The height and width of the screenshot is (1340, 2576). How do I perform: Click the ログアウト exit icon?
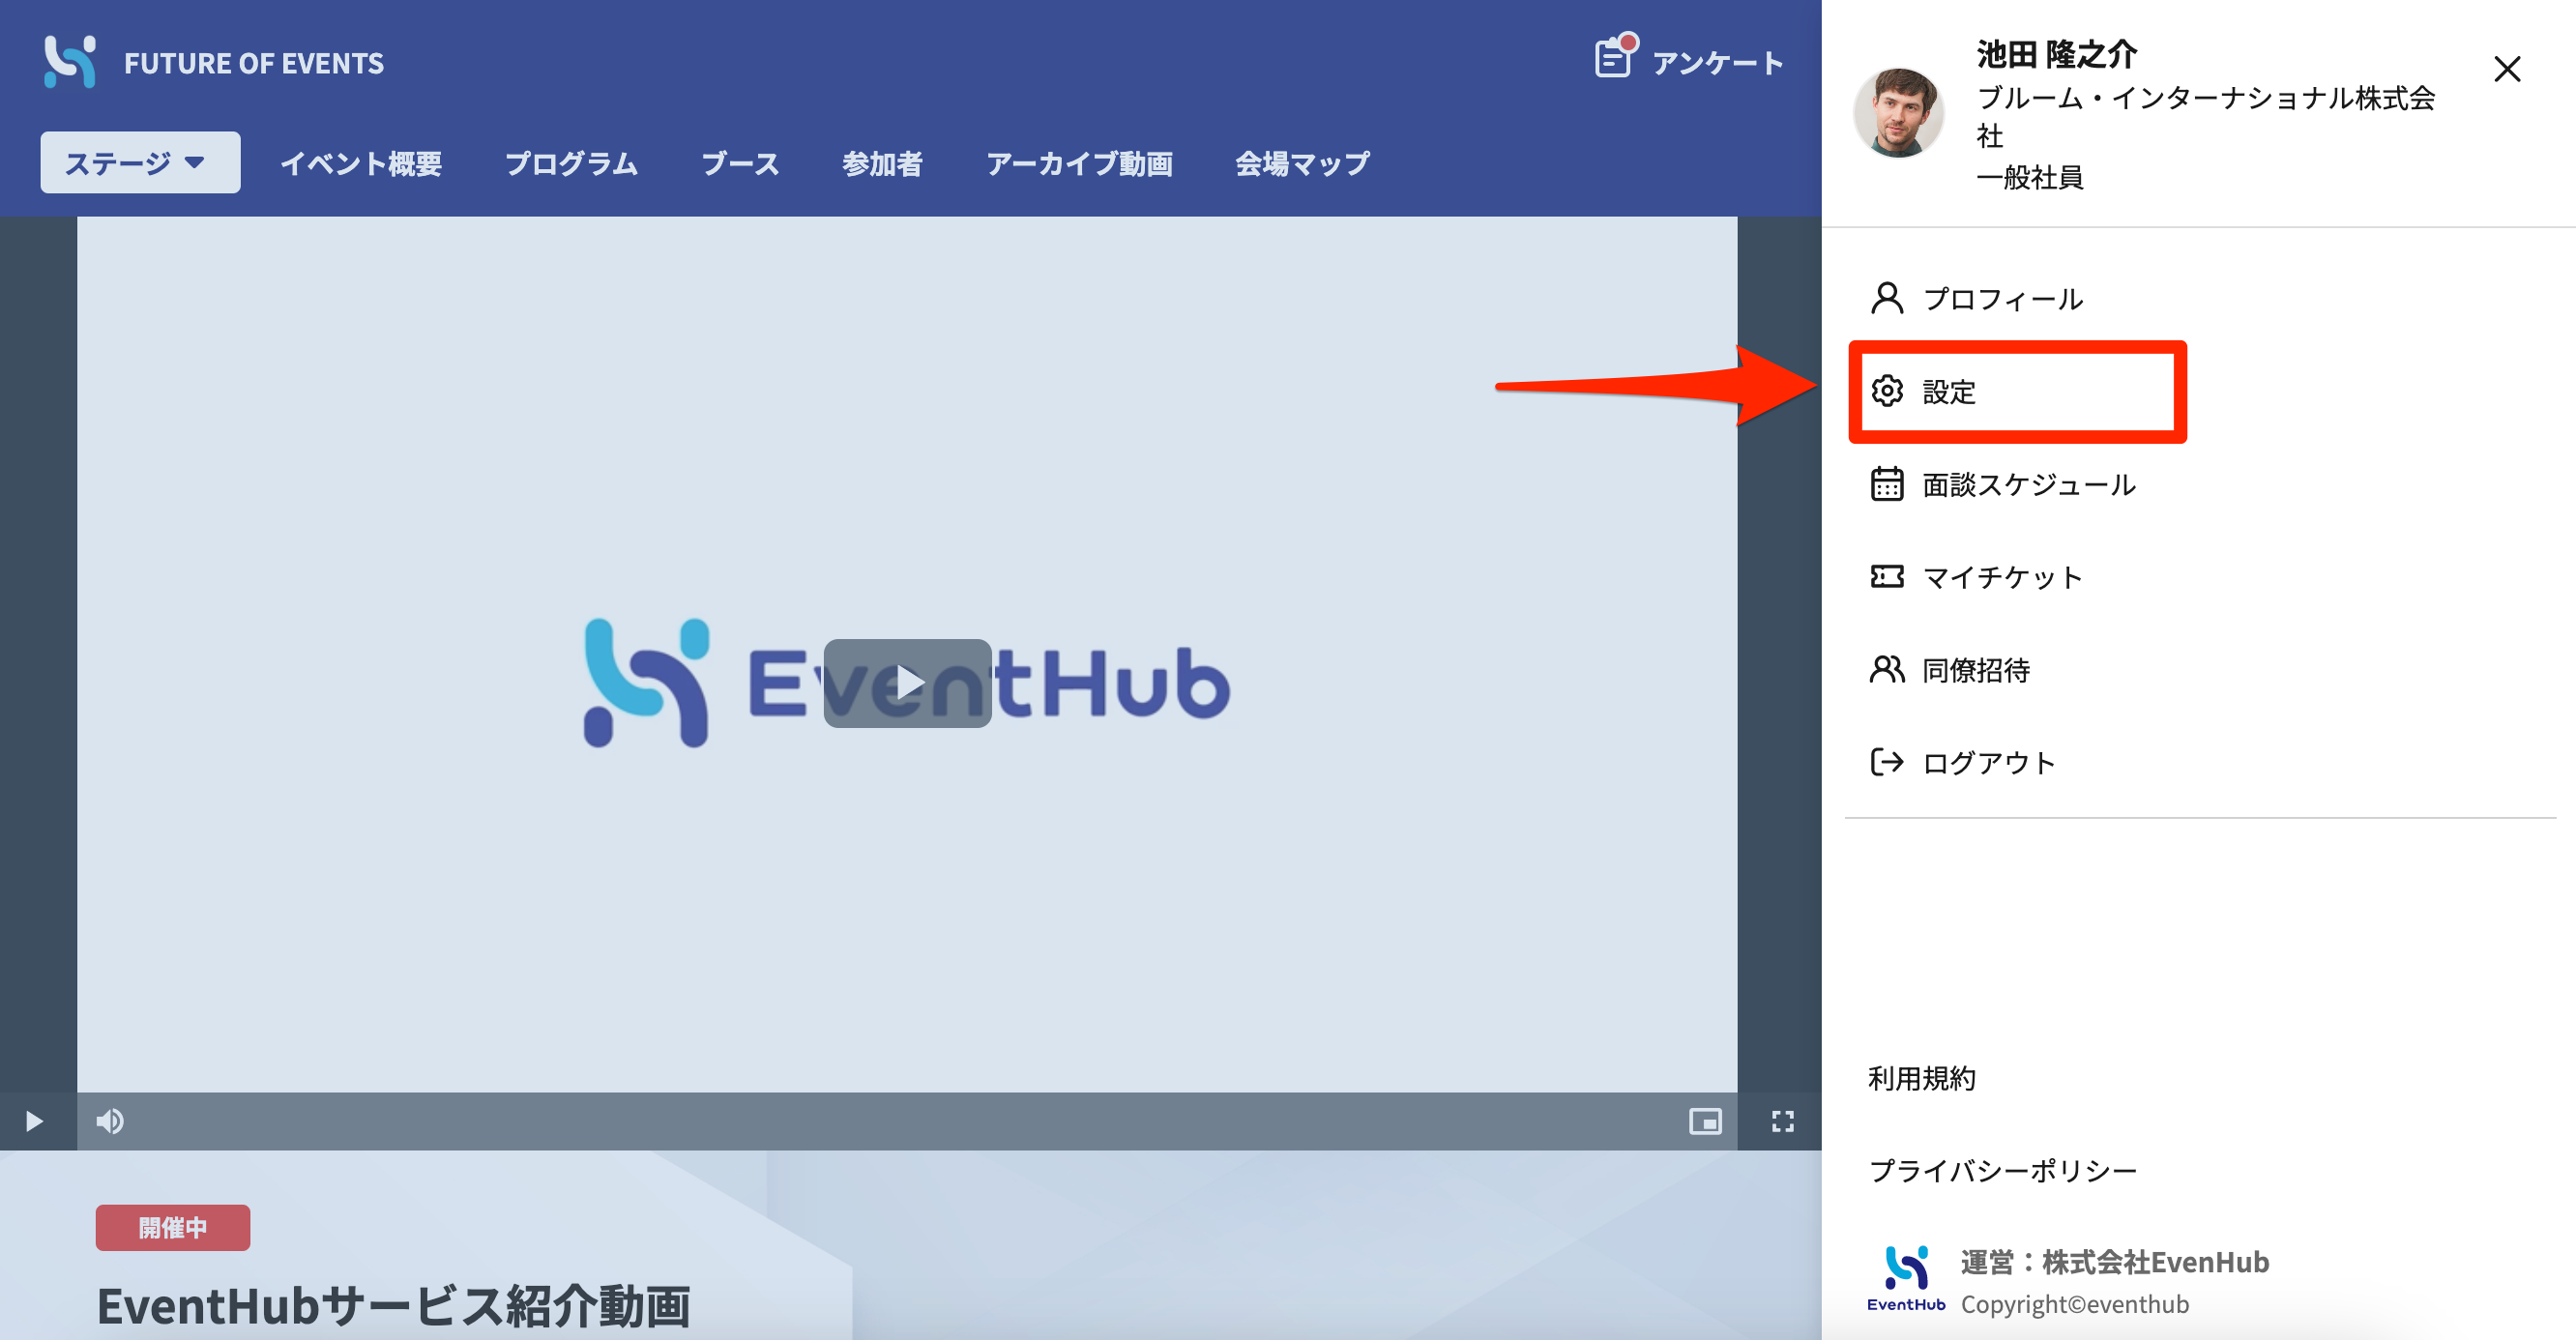point(1886,762)
